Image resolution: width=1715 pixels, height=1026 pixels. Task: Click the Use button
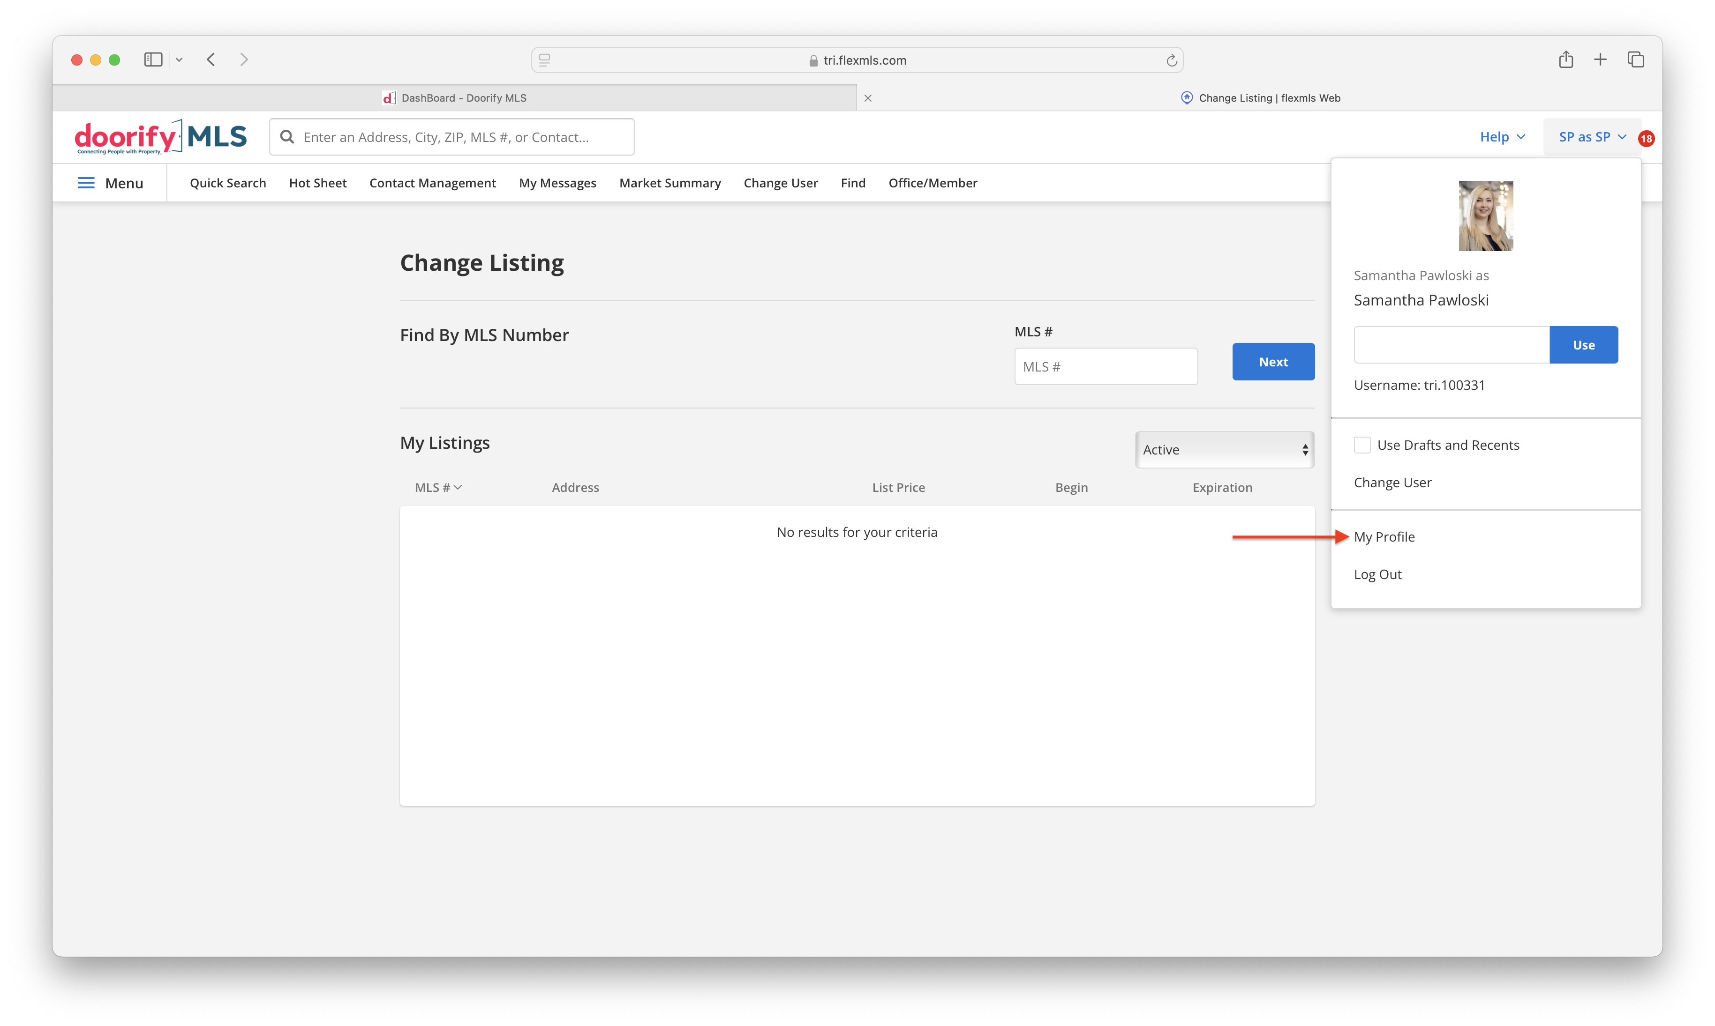(x=1583, y=344)
